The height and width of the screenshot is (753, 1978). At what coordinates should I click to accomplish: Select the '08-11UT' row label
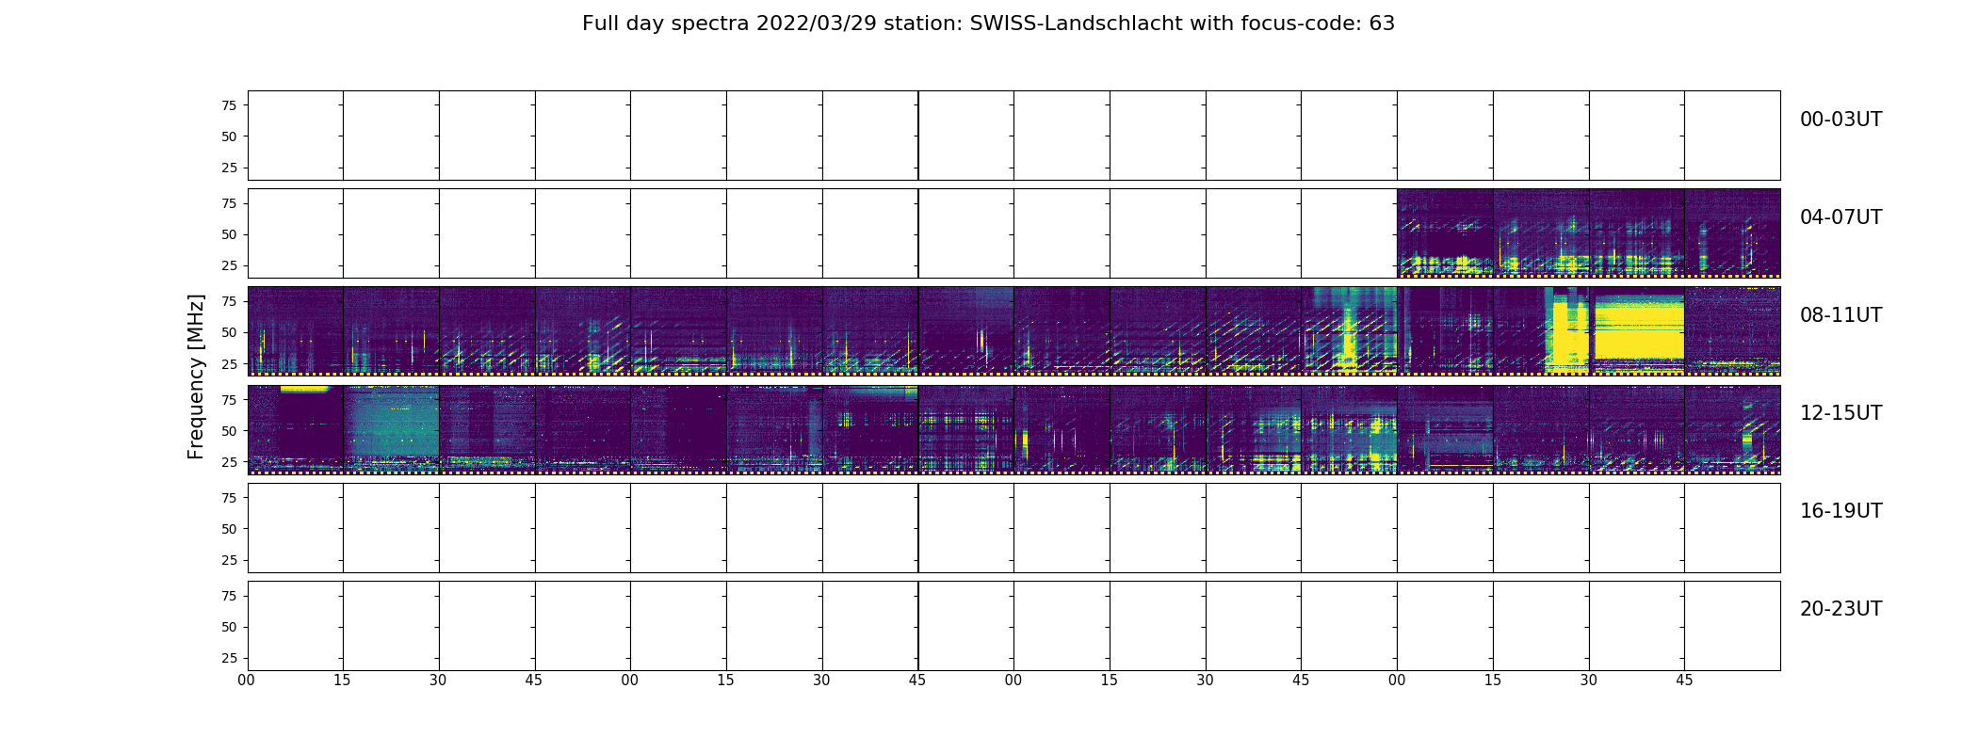pyautogui.click(x=1840, y=315)
